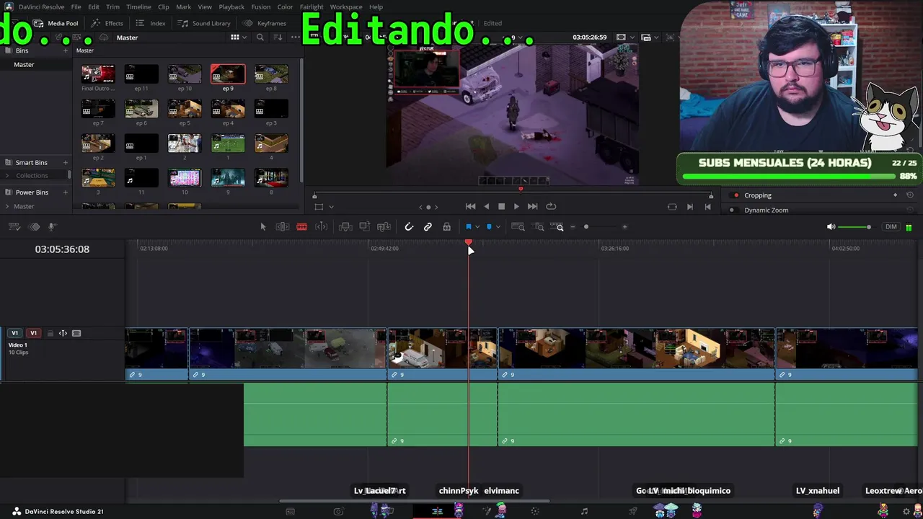Toggle the DIM audio button
923x519 pixels.
coord(891,227)
